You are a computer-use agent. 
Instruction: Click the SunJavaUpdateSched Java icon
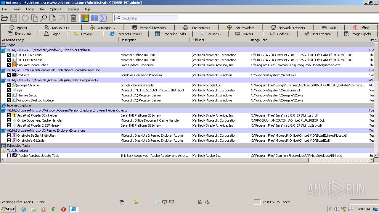click(14, 65)
